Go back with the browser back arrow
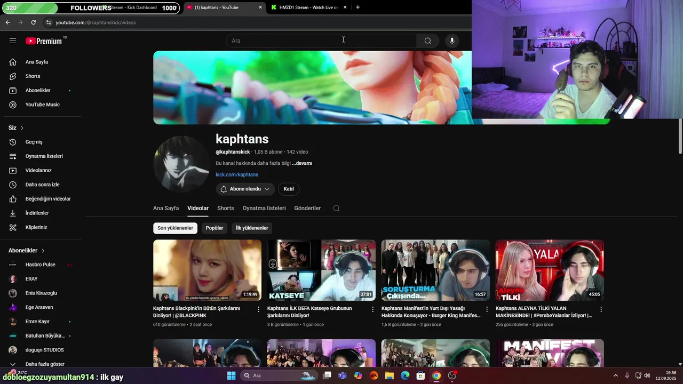 click(7, 22)
